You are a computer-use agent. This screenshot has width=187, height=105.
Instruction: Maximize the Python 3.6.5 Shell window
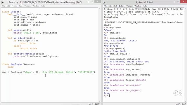pyautogui.click(x=179, y=2)
